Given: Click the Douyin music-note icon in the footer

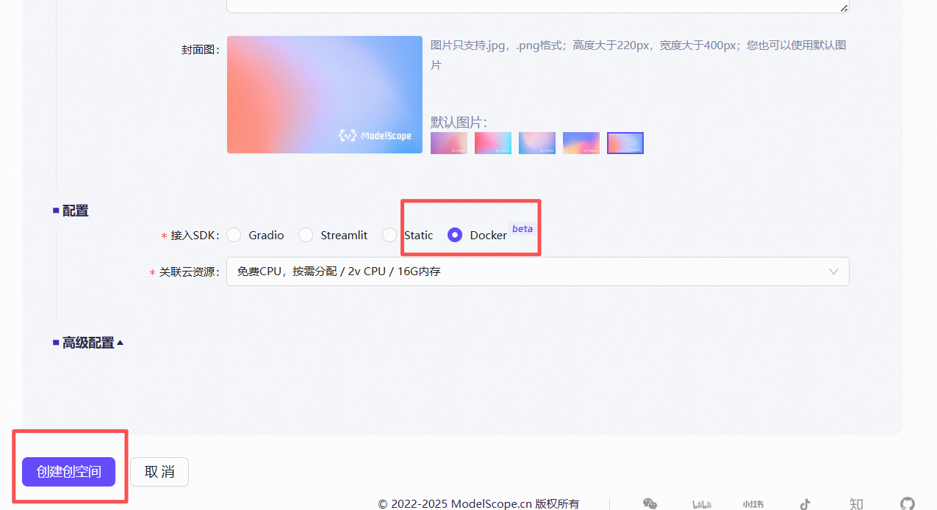Looking at the screenshot, I should tap(805, 504).
